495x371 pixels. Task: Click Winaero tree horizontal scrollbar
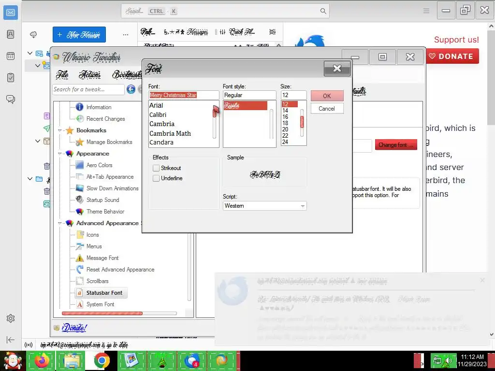pos(102,313)
